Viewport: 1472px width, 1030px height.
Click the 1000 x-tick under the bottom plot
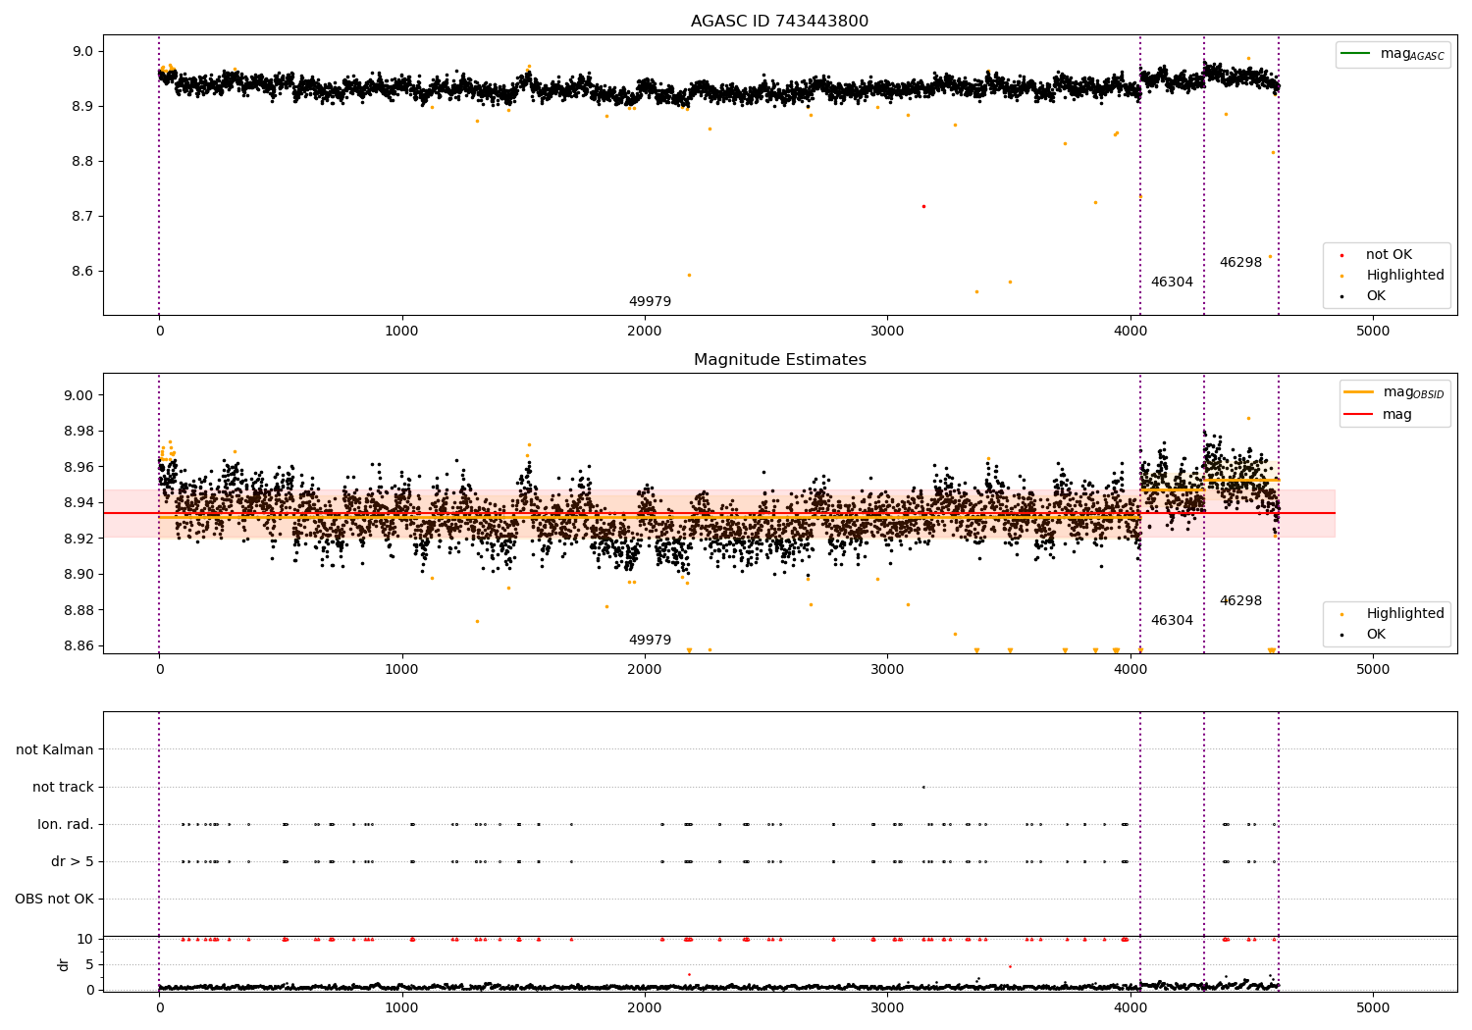pos(401,1008)
